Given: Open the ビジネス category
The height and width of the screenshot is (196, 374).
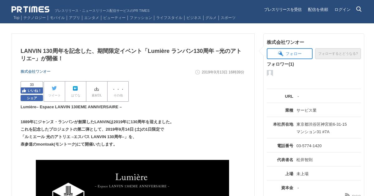Looking at the screenshot, I should pyautogui.click(x=194, y=18).
